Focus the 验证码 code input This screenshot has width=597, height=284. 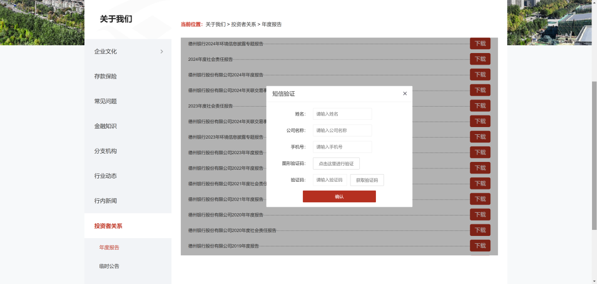point(329,180)
